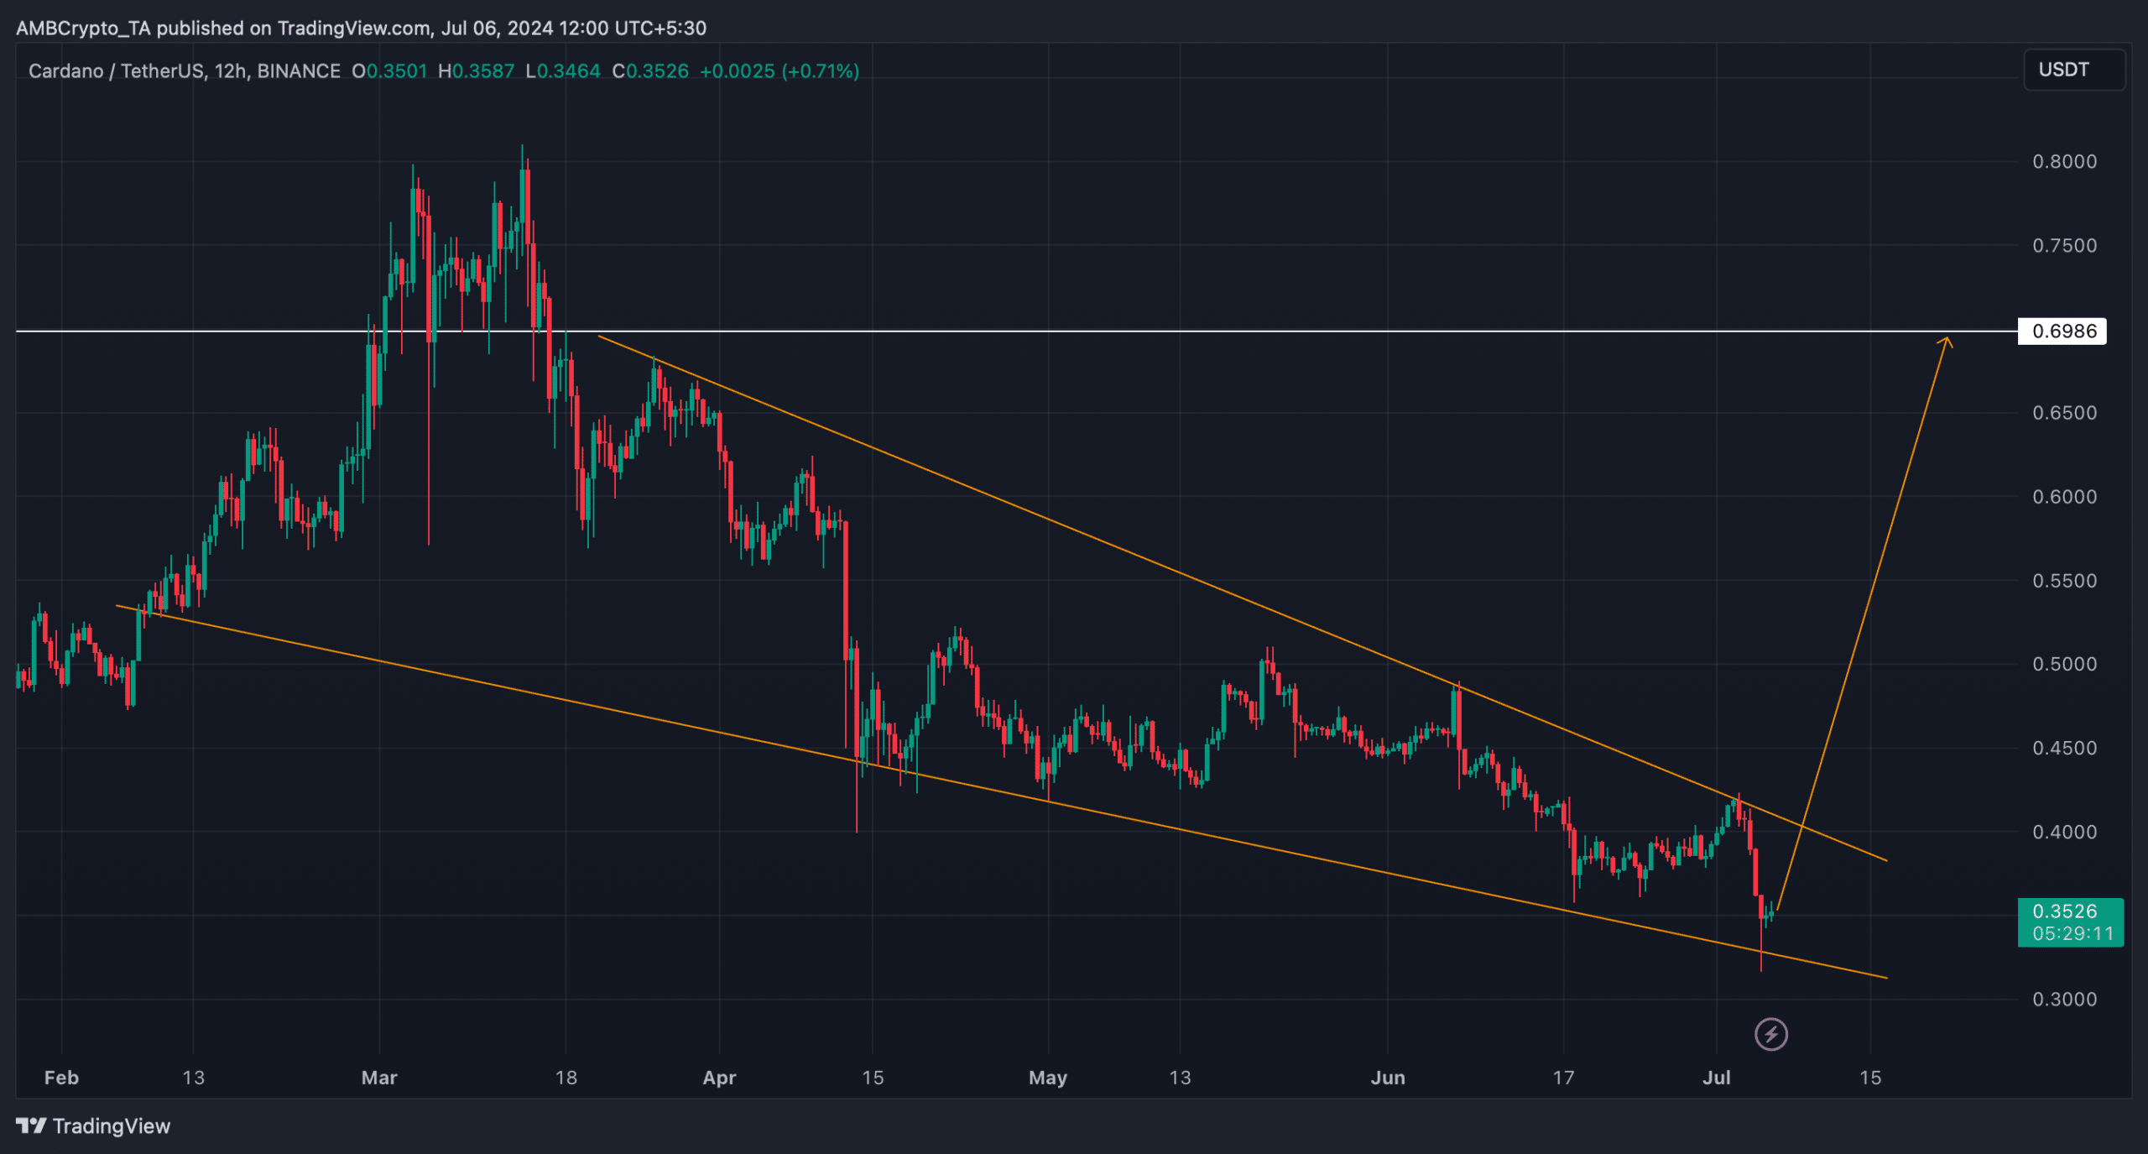Click the current price label 0.3526

tap(2064, 911)
